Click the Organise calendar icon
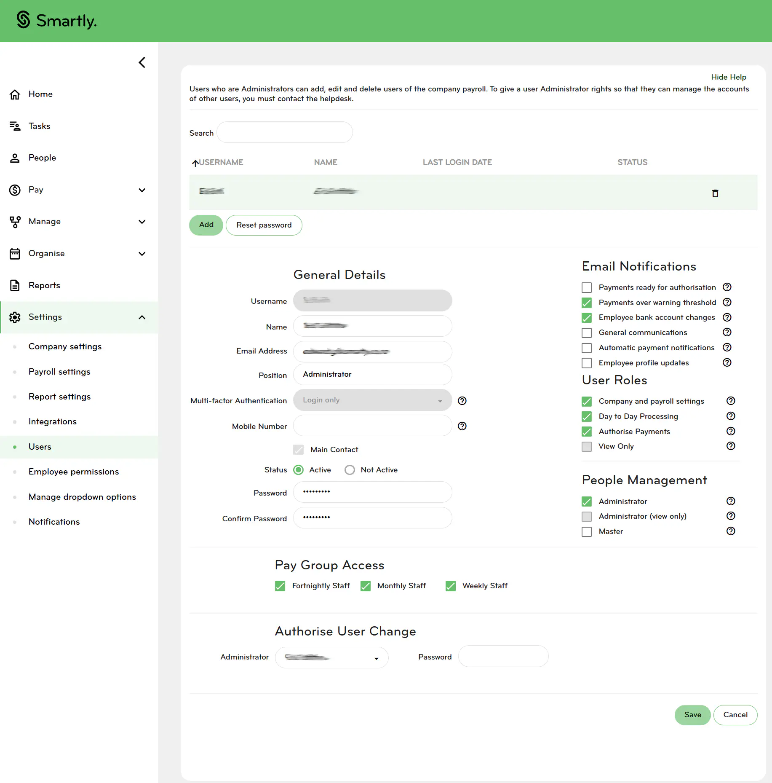This screenshot has height=783, width=772. [15, 253]
